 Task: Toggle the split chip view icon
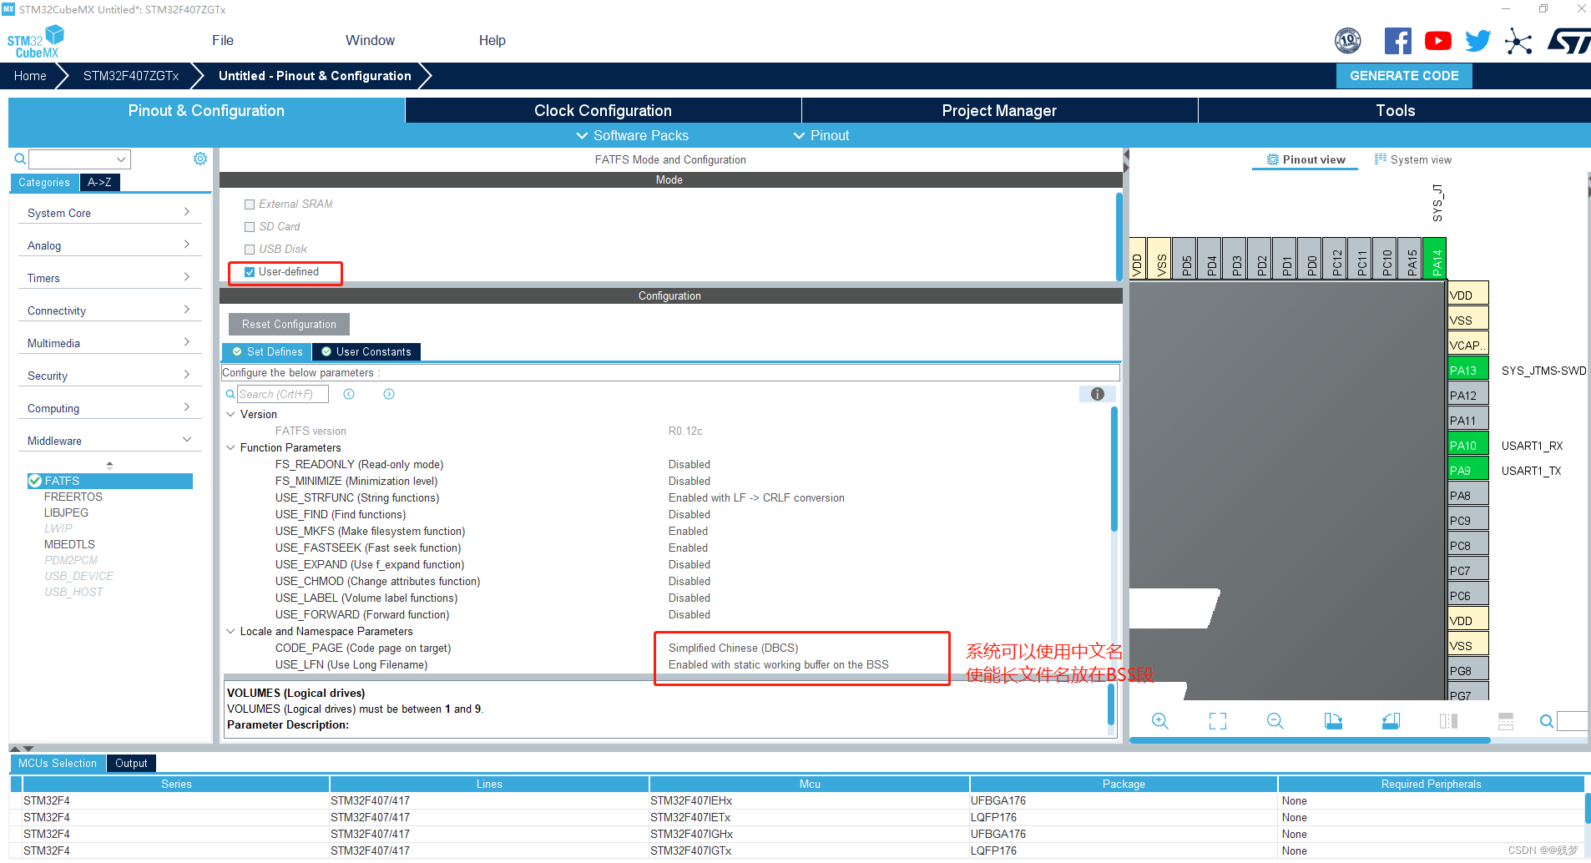1448,721
